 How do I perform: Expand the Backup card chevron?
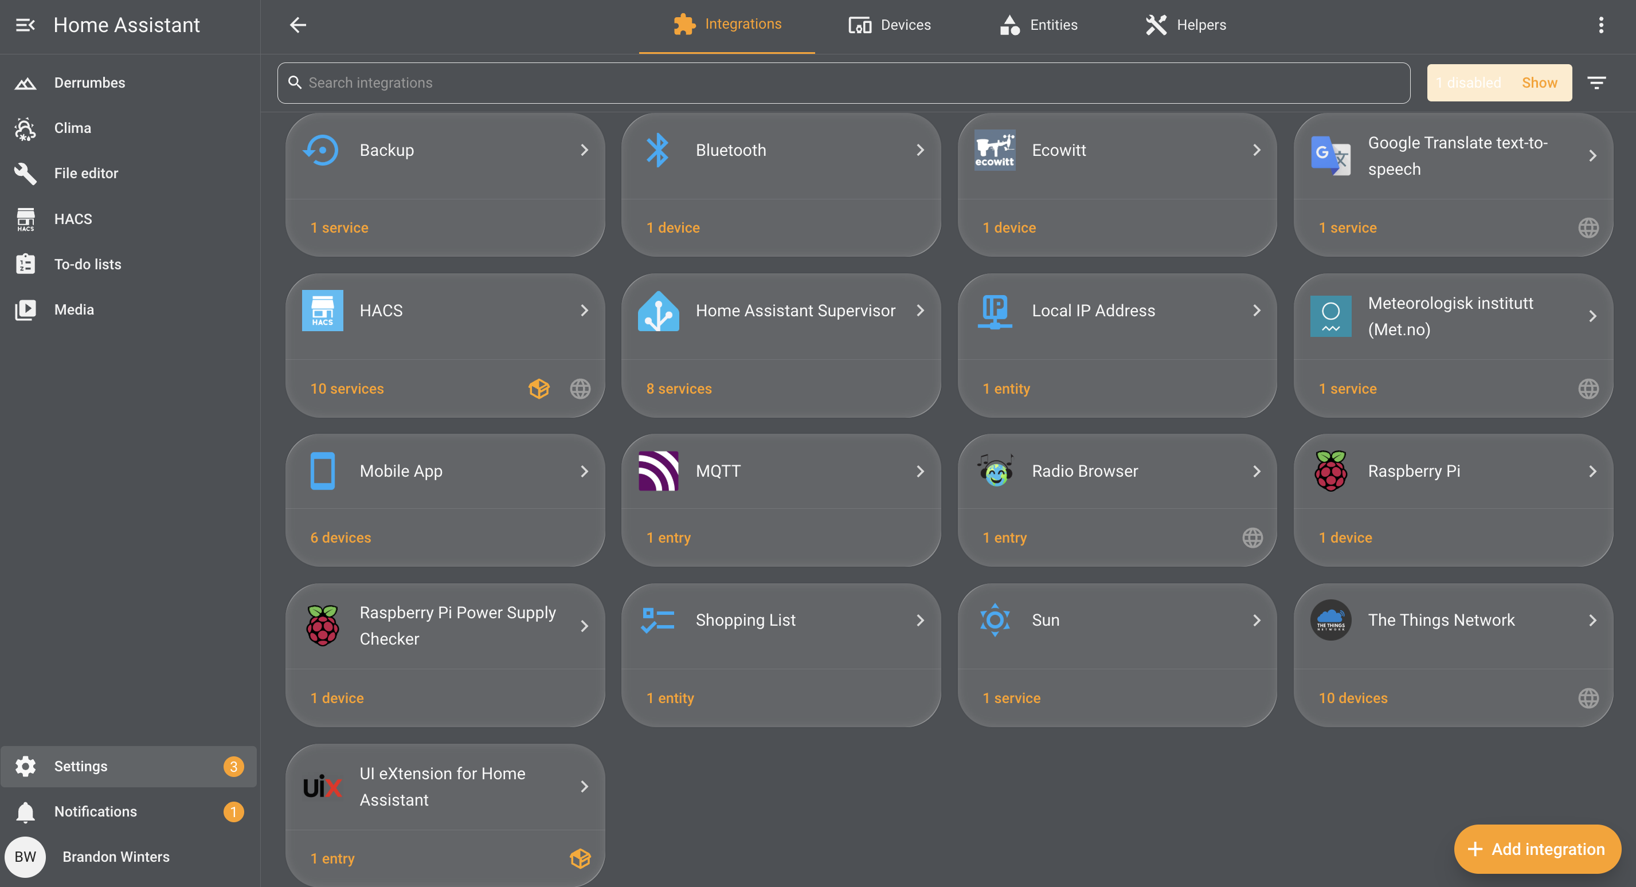point(584,150)
